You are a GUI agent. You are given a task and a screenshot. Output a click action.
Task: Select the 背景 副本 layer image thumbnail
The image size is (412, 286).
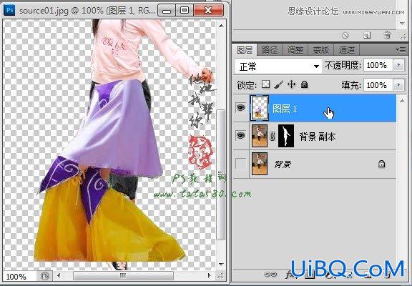point(260,136)
